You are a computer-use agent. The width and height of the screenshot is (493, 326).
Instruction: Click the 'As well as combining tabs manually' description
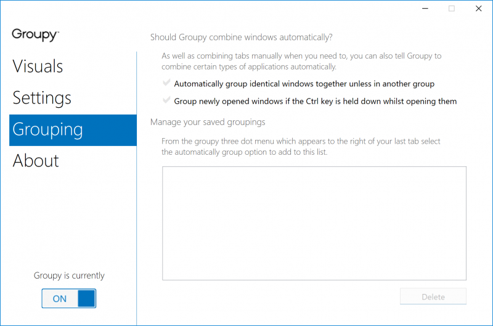point(301,61)
